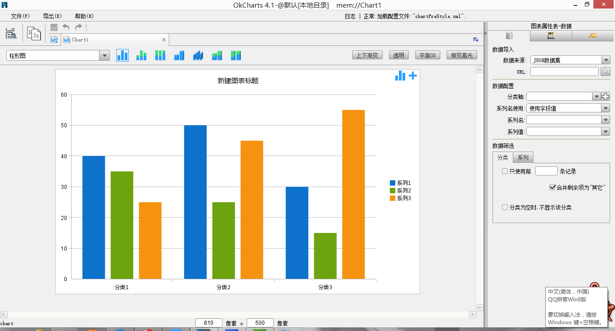The width and height of the screenshot is (615, 331).
Task: Click the vertical scrollbar down arrow
Action: pyautogui.click(x=480, y=307)
